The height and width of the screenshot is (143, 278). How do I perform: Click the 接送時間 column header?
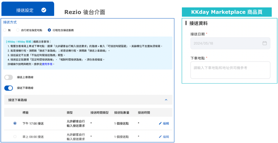[144, 113]
